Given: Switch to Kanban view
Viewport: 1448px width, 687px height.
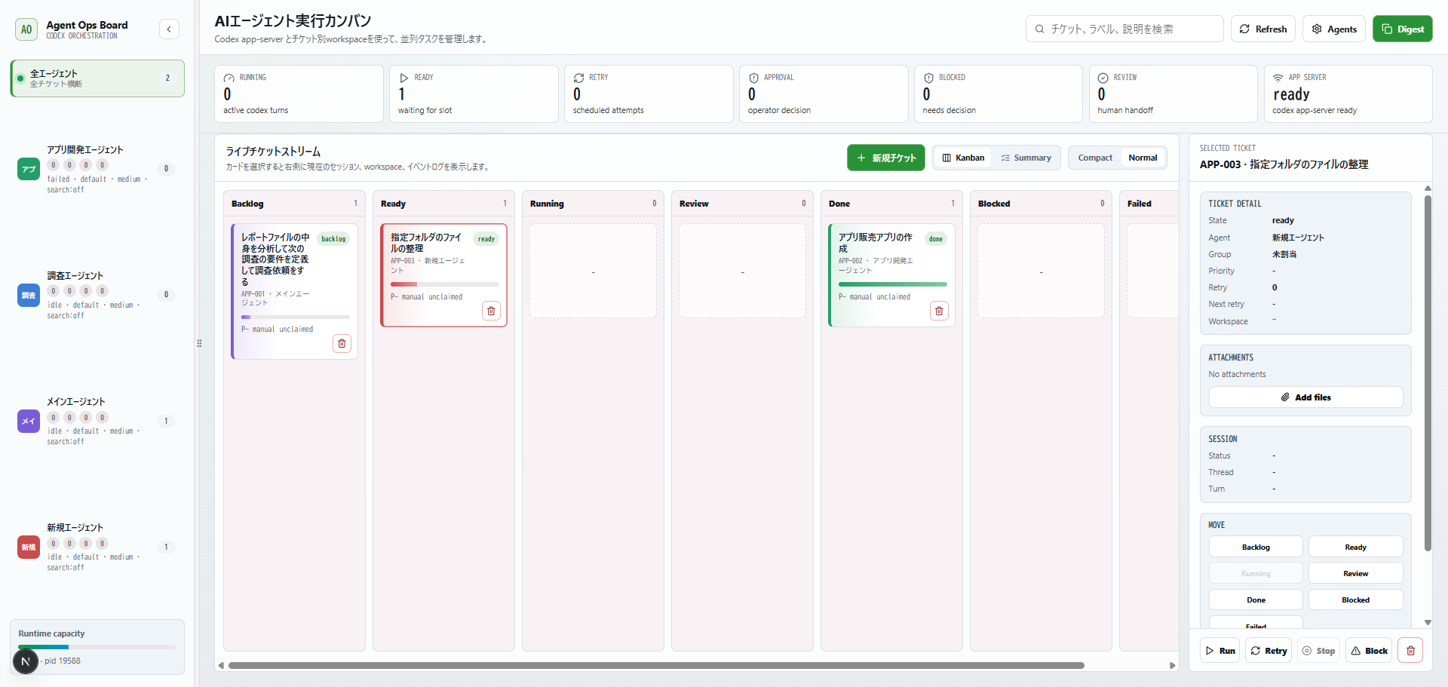Looking at the screenshot, I should click(963, 158).
